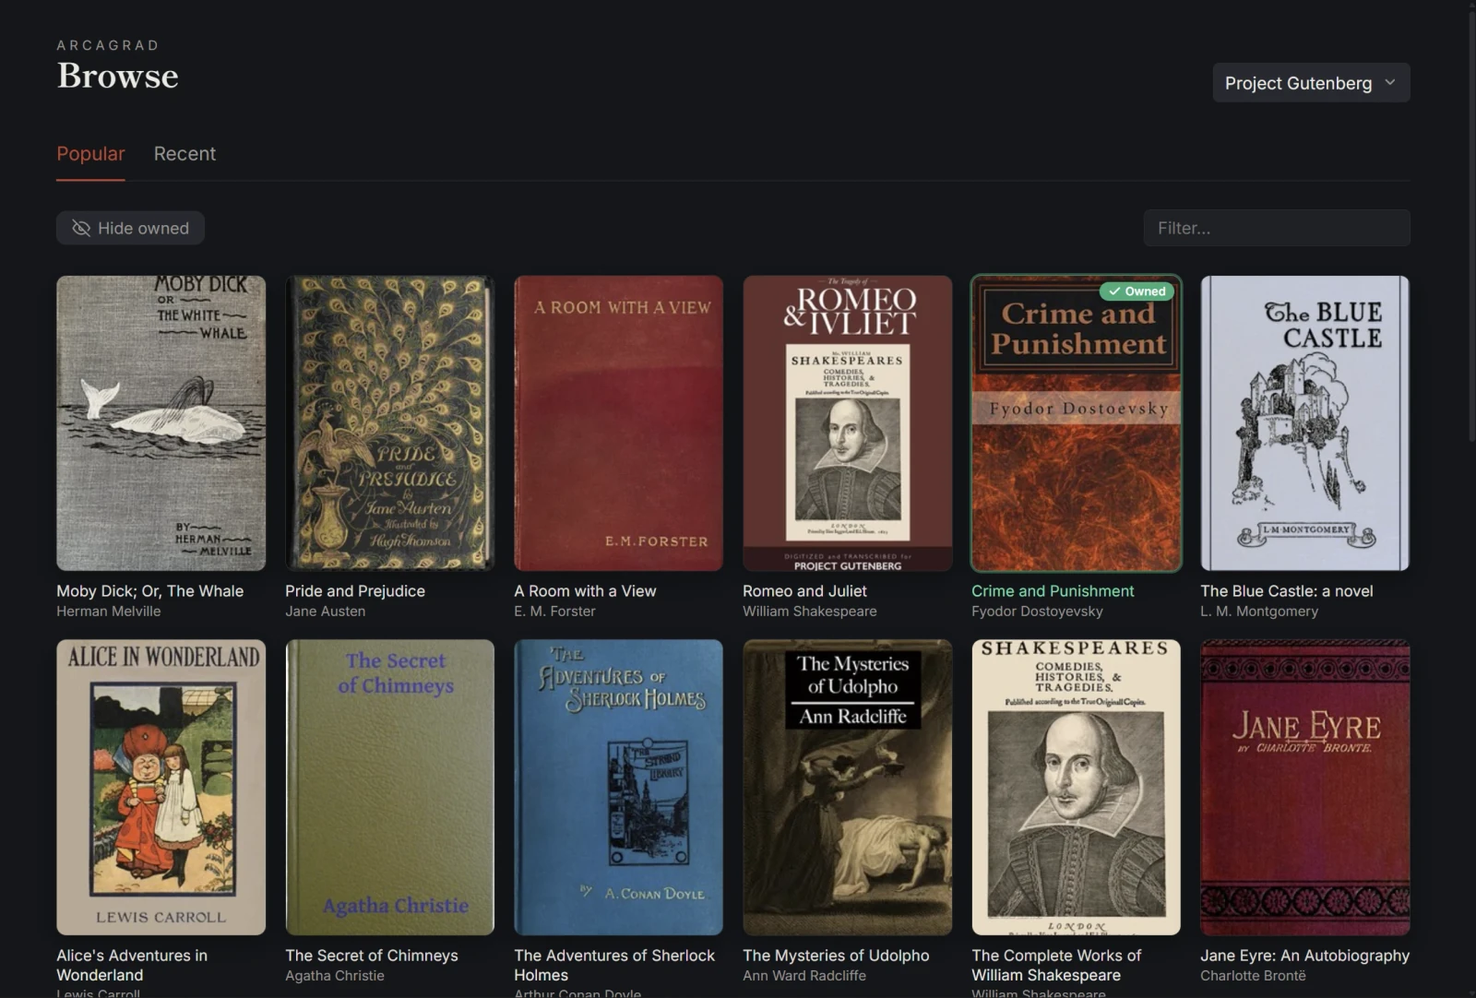
Task: Switch to the Recent tab
Action: click(x=184, y=154)
